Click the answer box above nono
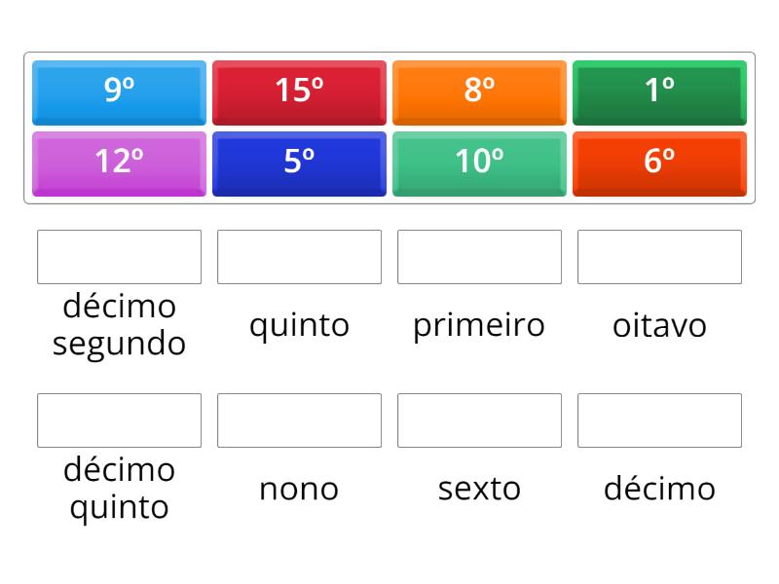779x584 pixels. [x=299, y=420]
